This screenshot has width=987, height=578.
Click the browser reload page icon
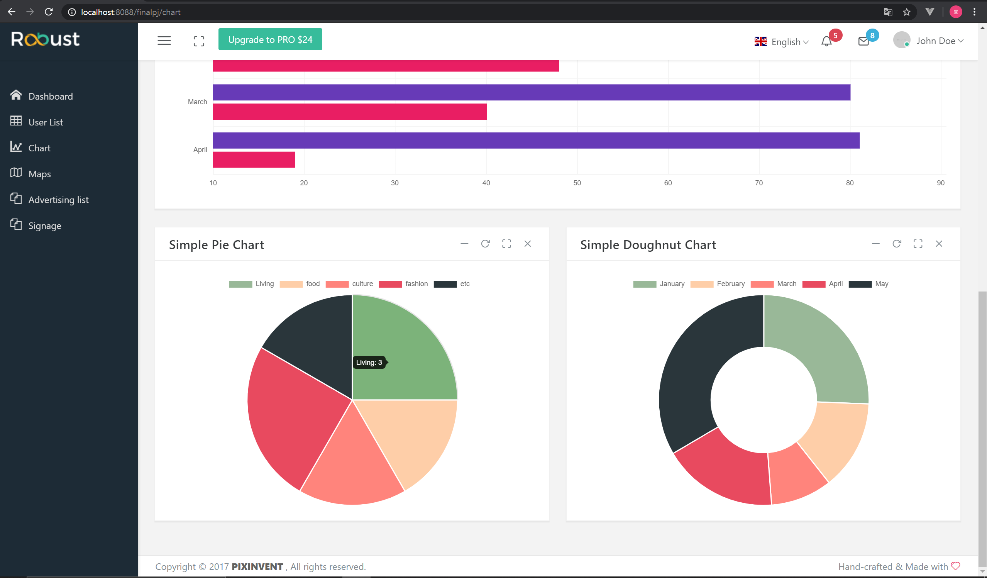49,12
